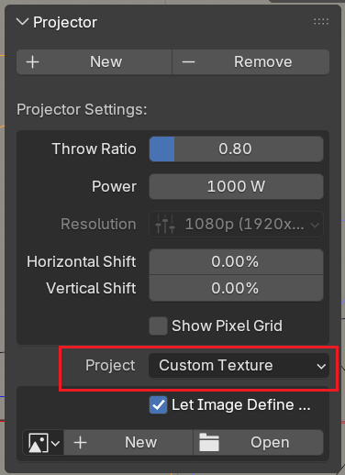The height and width of the screenshot is (475, 345).
Task: Click the Horizontal Shift label
Action: pyautogui.click(x=82, y=262)
